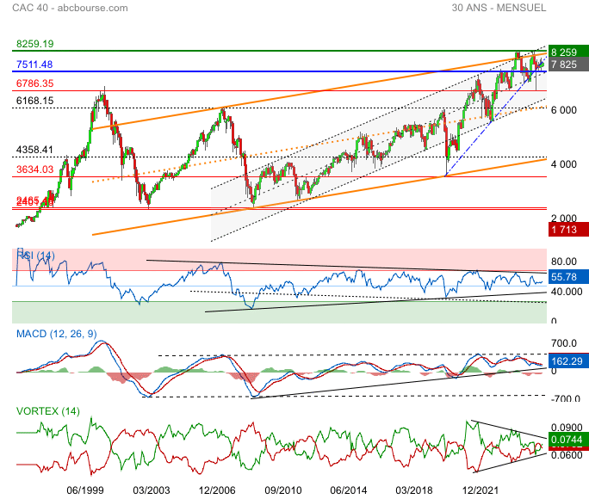Select the 3634.03 red level label
The width and height of the screenshot is (589, 499).
[x=35, y=169]
